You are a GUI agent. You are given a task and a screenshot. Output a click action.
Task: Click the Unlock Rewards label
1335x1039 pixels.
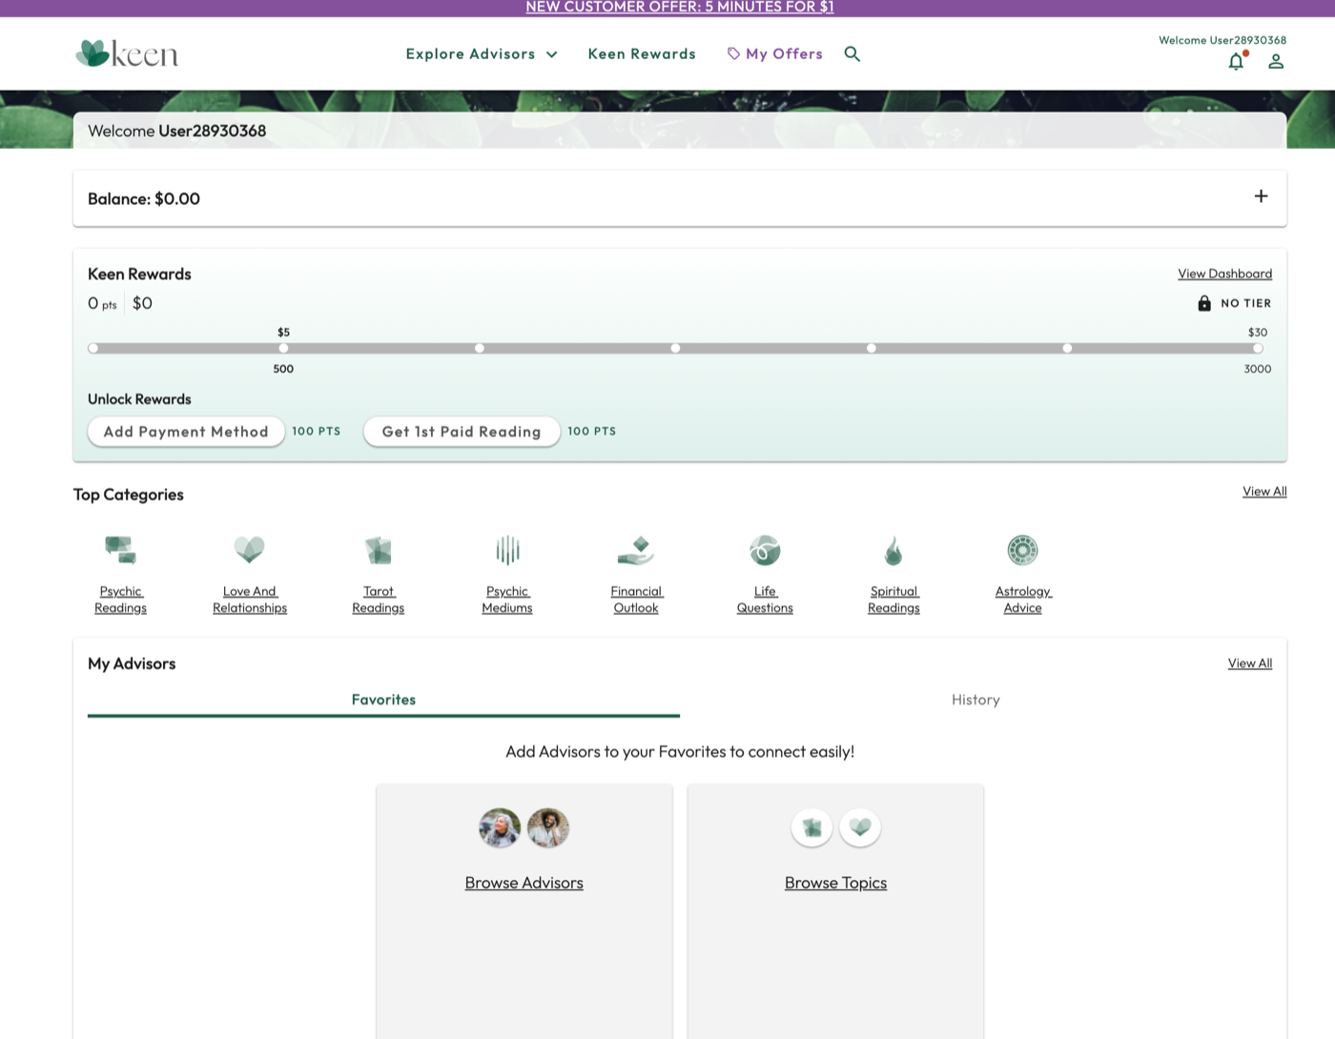point(139,399)
